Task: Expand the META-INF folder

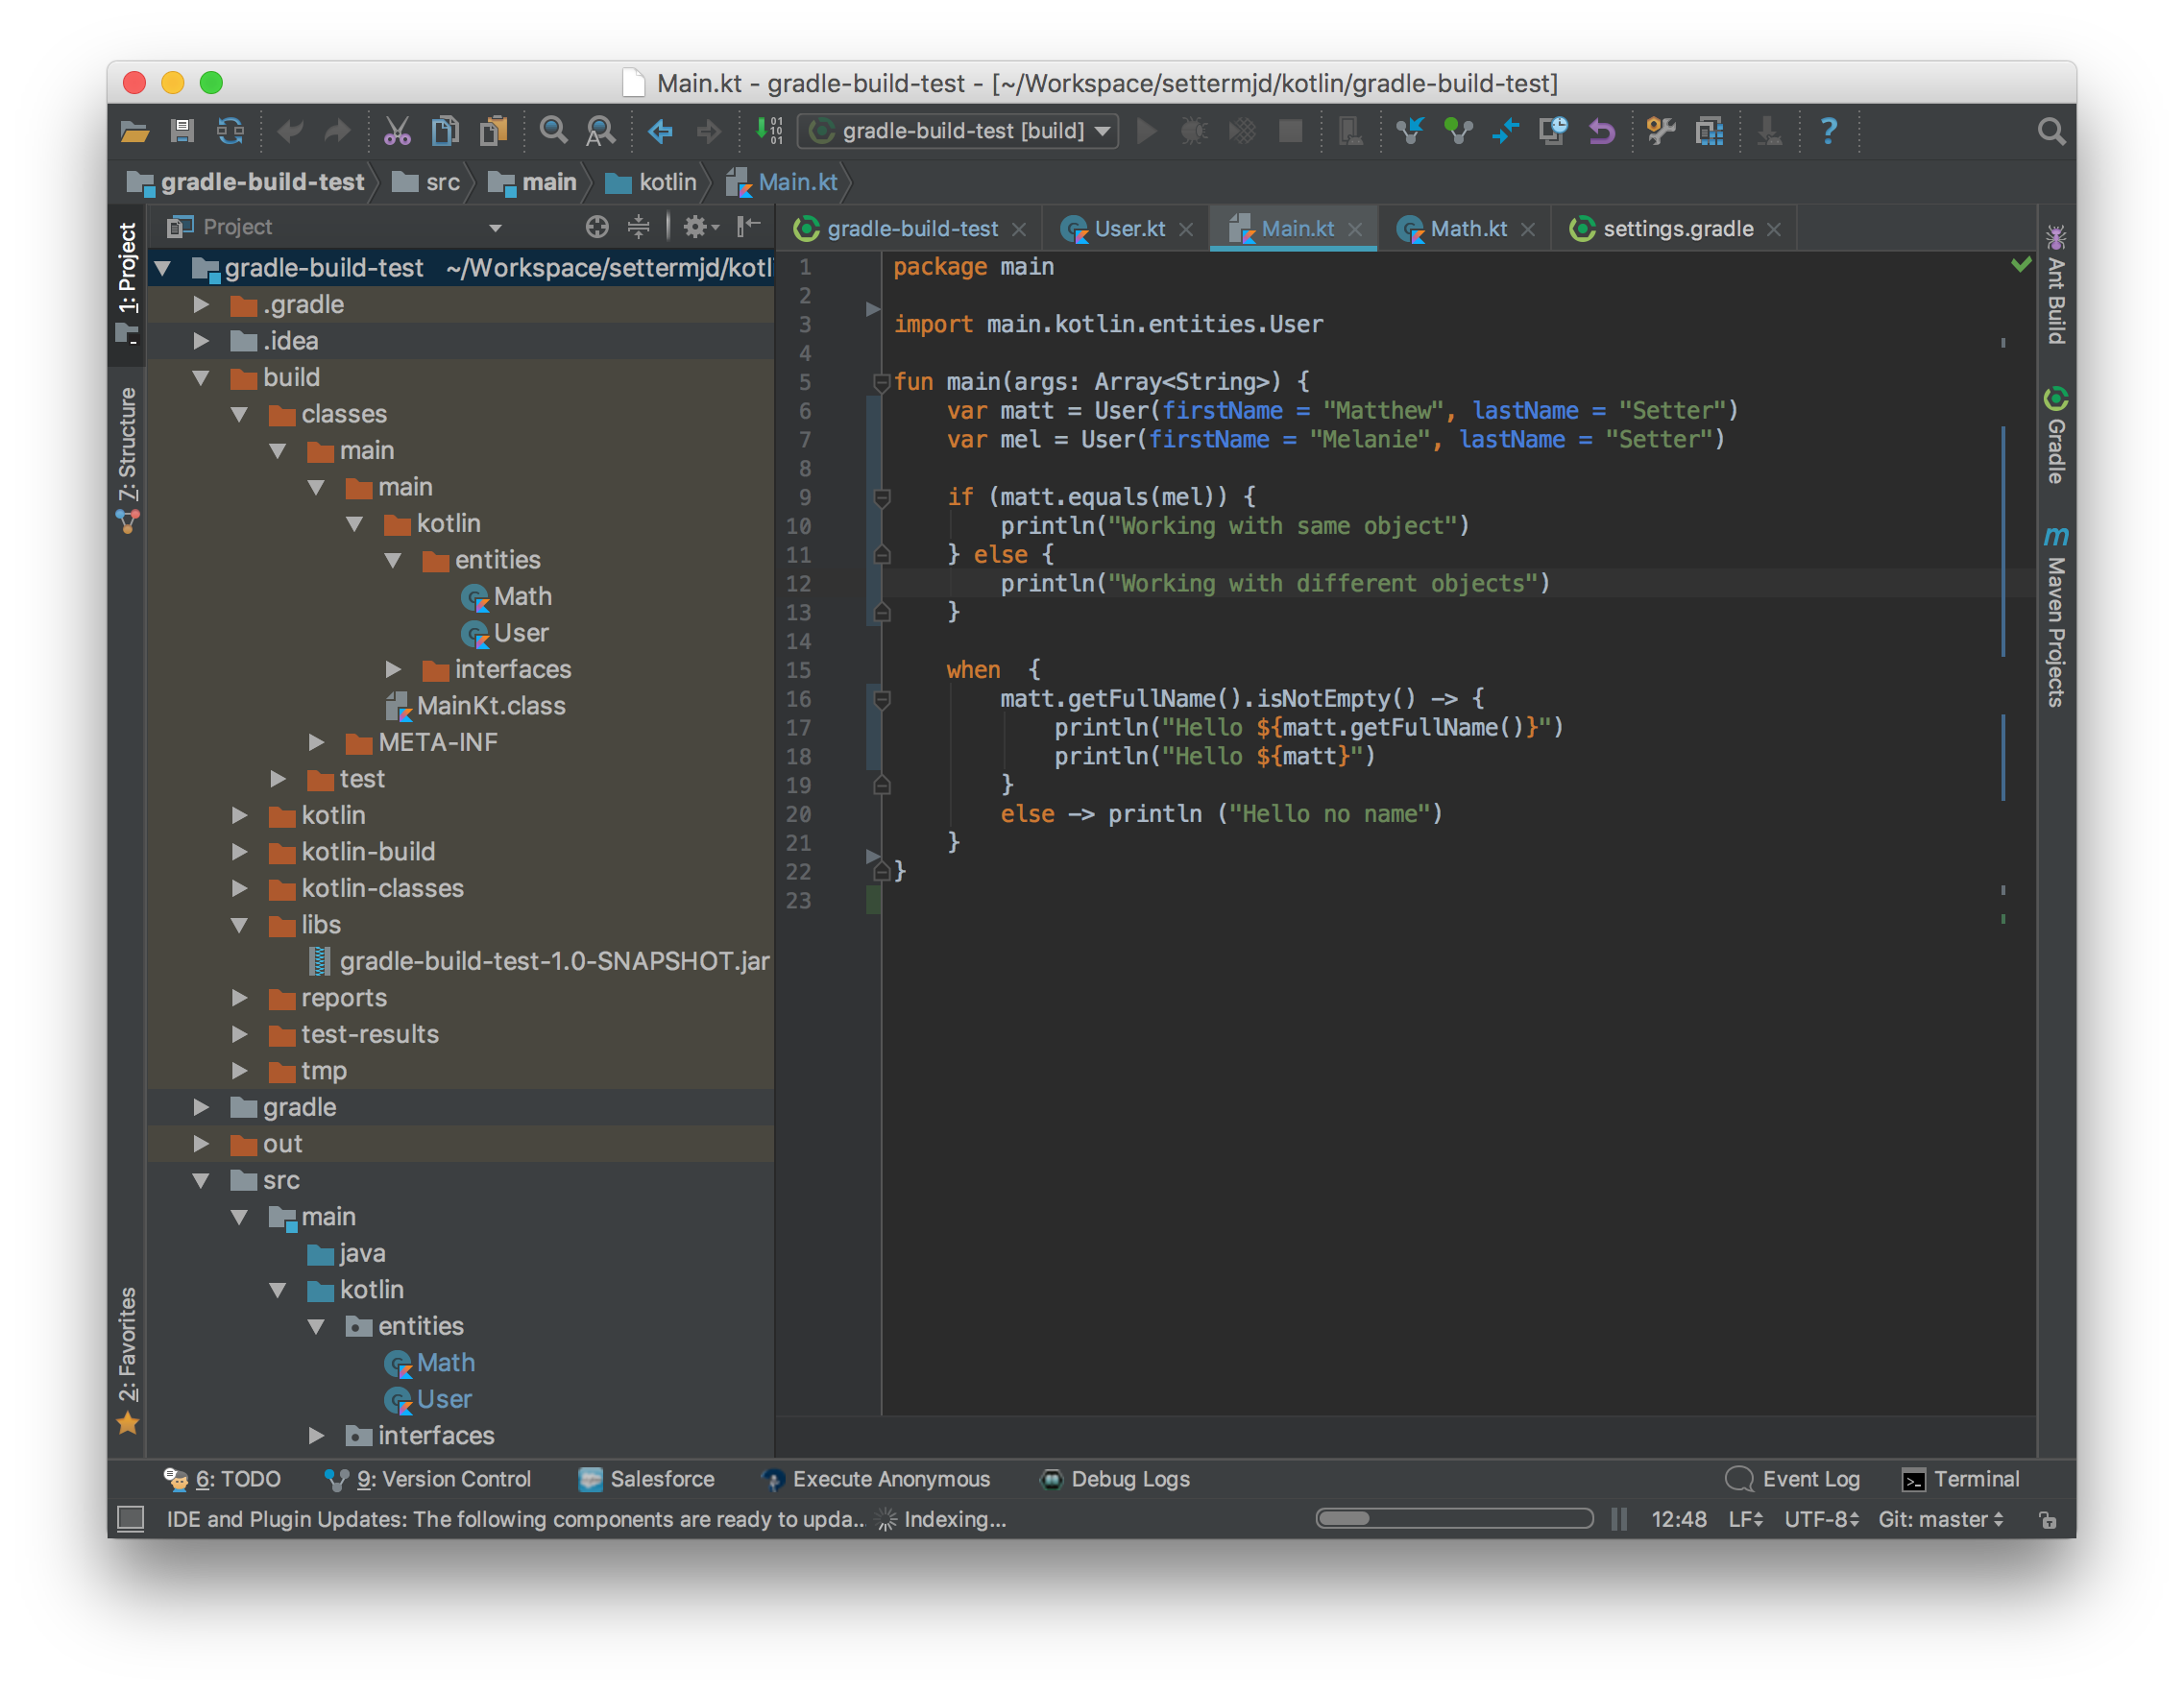Action: tap(317, 742)
